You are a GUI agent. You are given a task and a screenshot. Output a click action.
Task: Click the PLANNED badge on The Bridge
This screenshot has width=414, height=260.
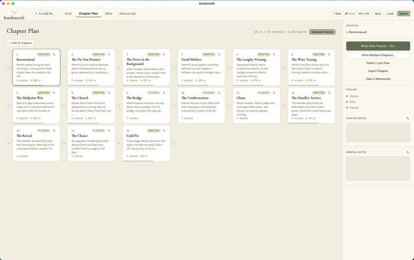tap(153, 92)
